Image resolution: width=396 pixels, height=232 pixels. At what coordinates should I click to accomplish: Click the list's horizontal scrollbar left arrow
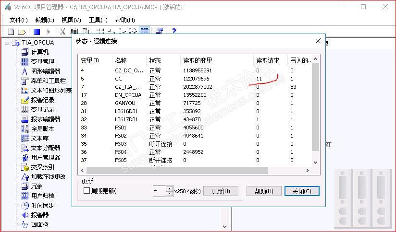[x=82, y=170]
